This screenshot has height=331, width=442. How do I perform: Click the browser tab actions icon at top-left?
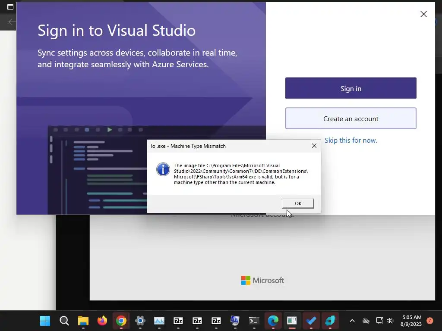coord(10,7)
